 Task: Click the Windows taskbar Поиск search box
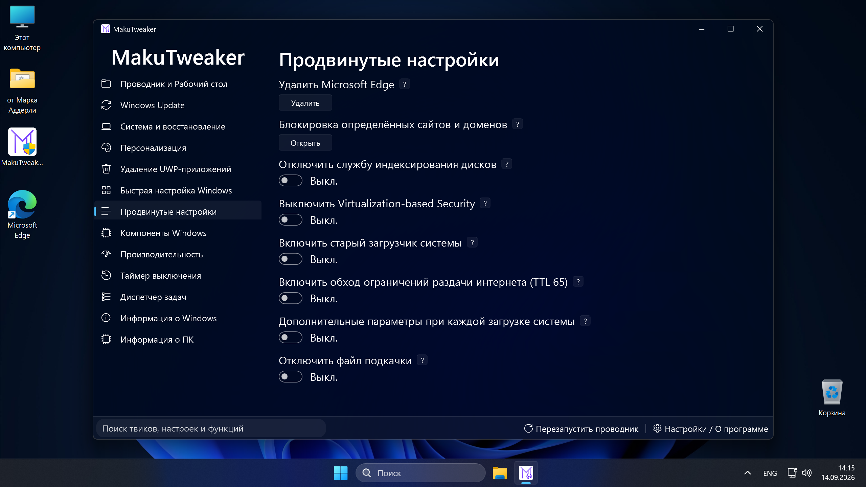[x=420, y=473]
